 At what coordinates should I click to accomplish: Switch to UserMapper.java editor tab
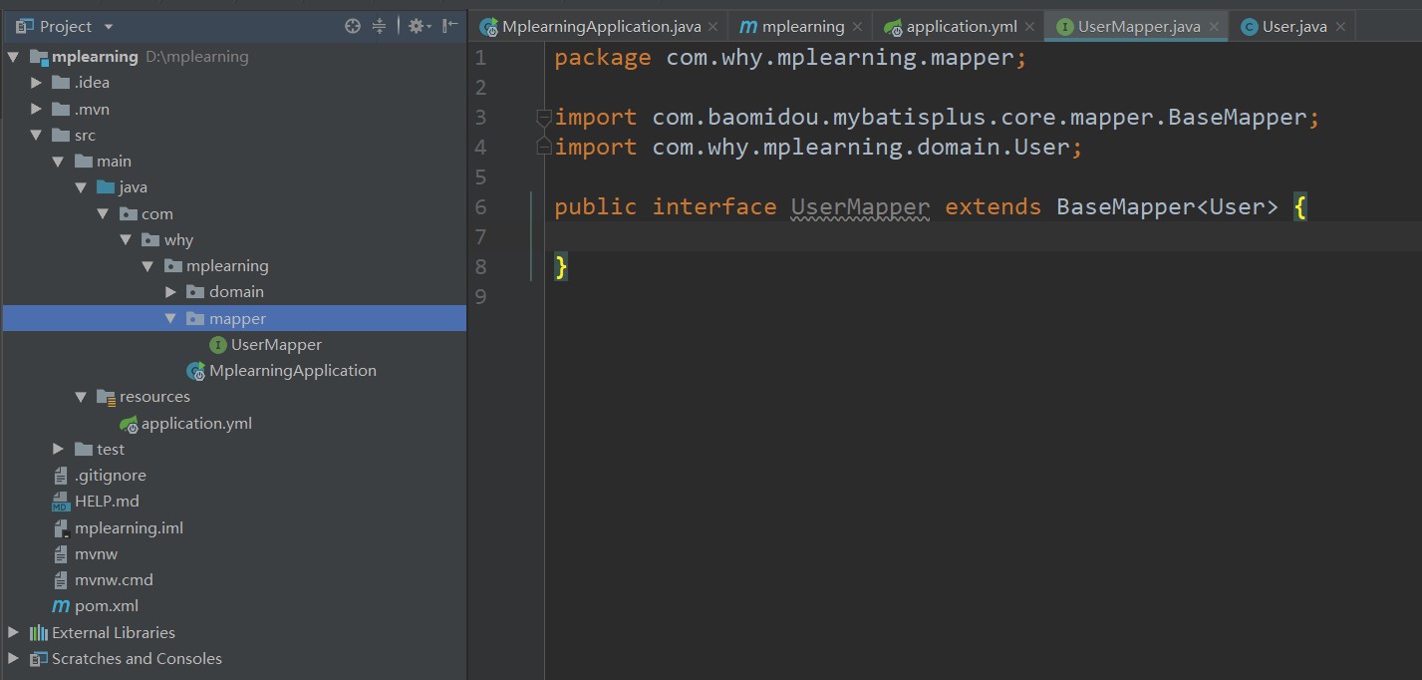(x=1139, y=26)
